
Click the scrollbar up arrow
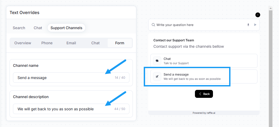pos(271,8)
